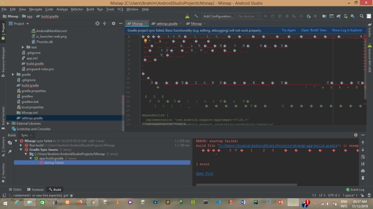
Task: Expand the test folder
Action: pos(23,47)
